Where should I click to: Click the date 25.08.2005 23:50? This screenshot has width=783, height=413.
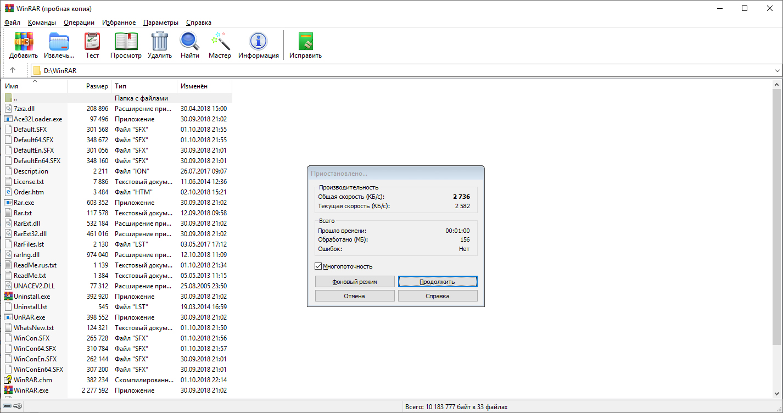coord(204,286)
